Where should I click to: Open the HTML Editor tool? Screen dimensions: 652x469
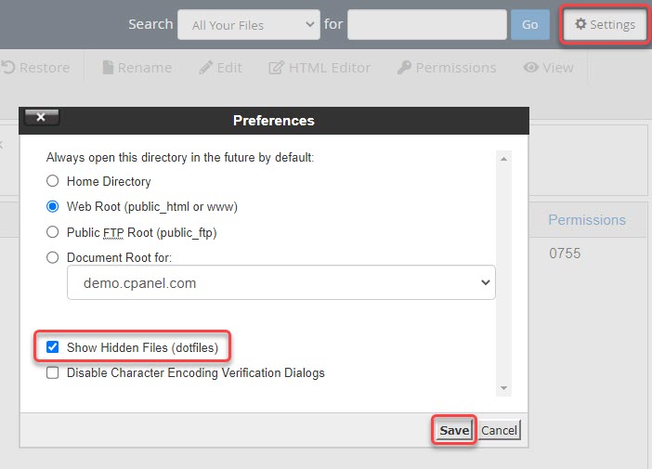click(x=276, y=68)
